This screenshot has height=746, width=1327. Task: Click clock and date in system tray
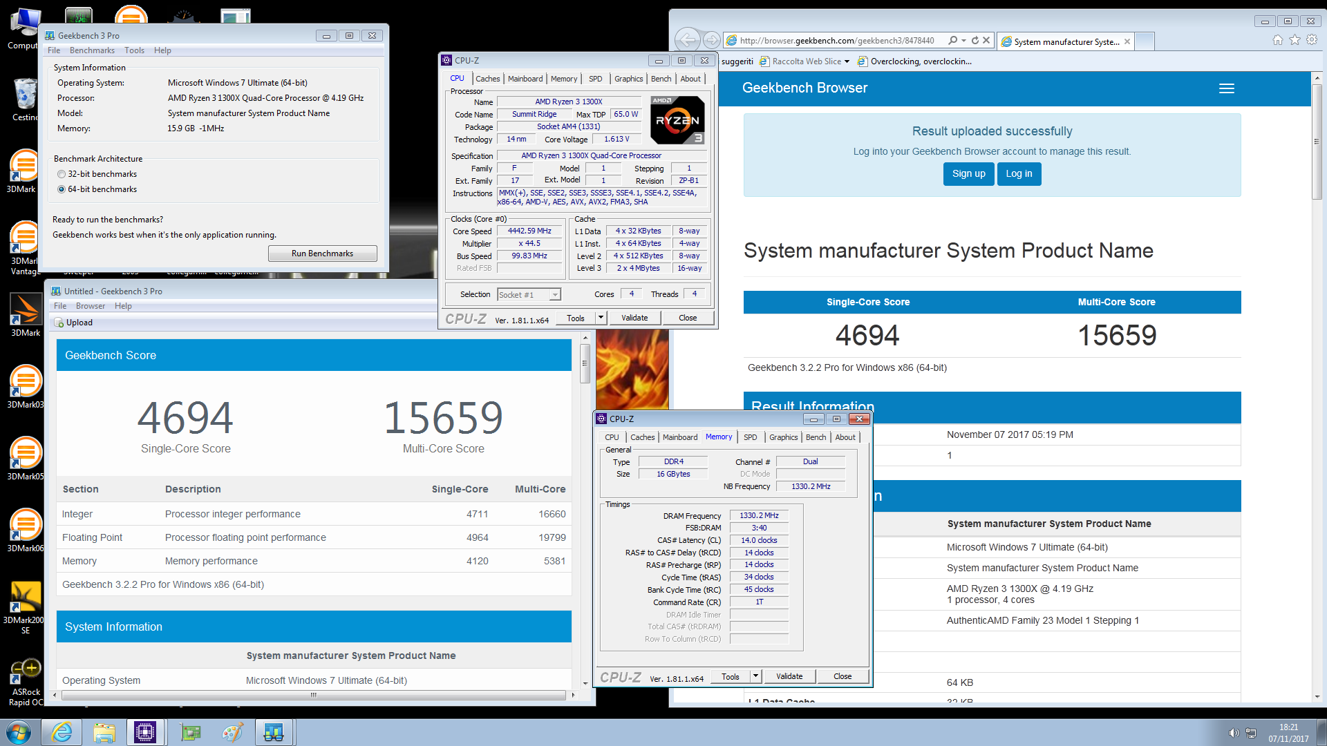point(1288,733)
